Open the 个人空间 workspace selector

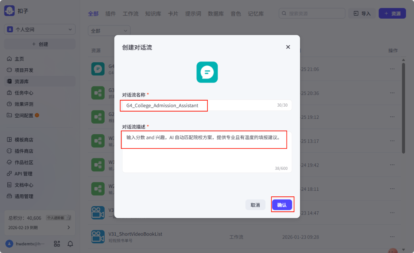click(39, 29)
